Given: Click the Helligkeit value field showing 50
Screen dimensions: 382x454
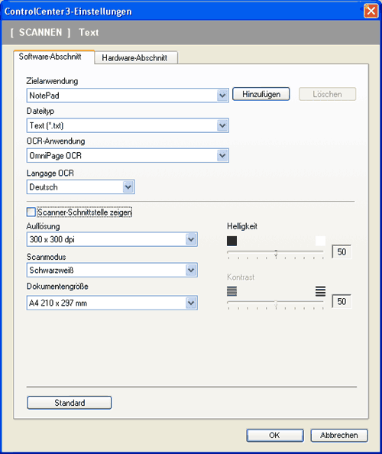Looking at the screenshot, I should pyautogui.click(x=342, y=251).
